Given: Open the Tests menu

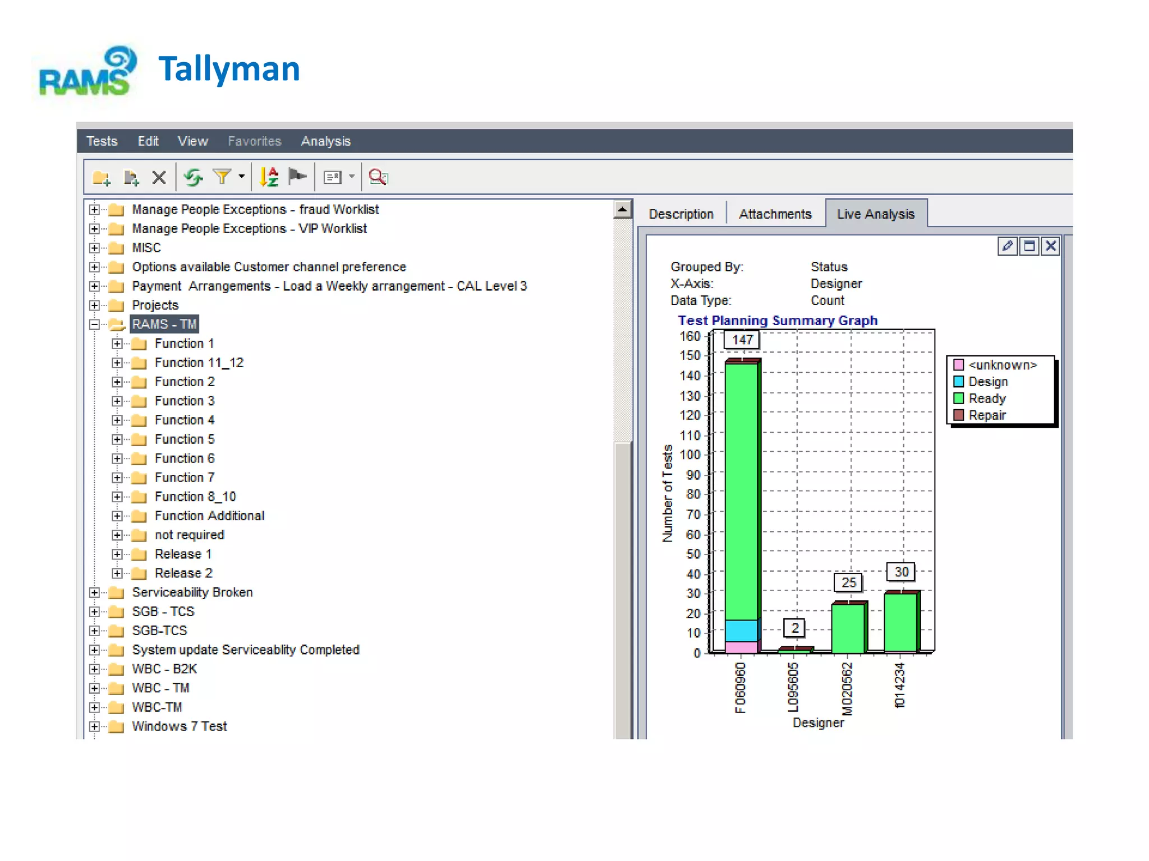Looking at the screenshot, I should tap(102, 141).
